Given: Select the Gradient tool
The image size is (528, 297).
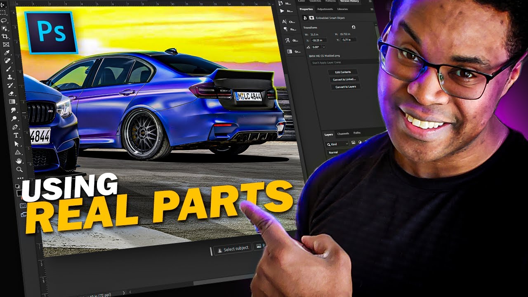Looking at the screenshot, I should click(x=12, y=101).
